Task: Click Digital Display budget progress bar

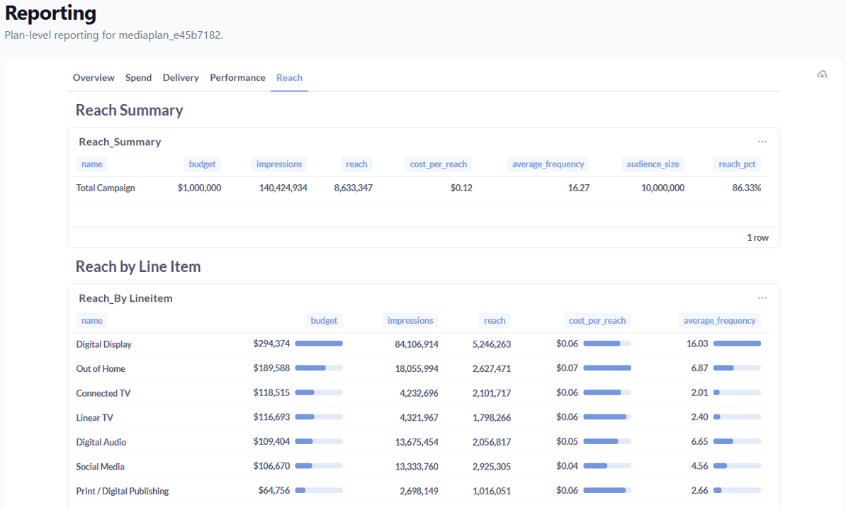Action: [319, 344]
